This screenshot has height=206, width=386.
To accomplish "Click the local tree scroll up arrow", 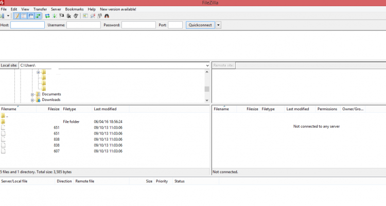I will click(207, 72).
